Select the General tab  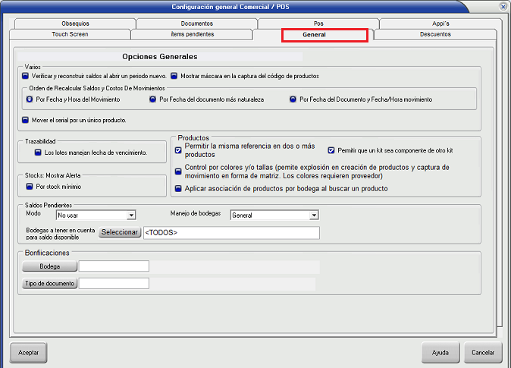click(314, 35)
